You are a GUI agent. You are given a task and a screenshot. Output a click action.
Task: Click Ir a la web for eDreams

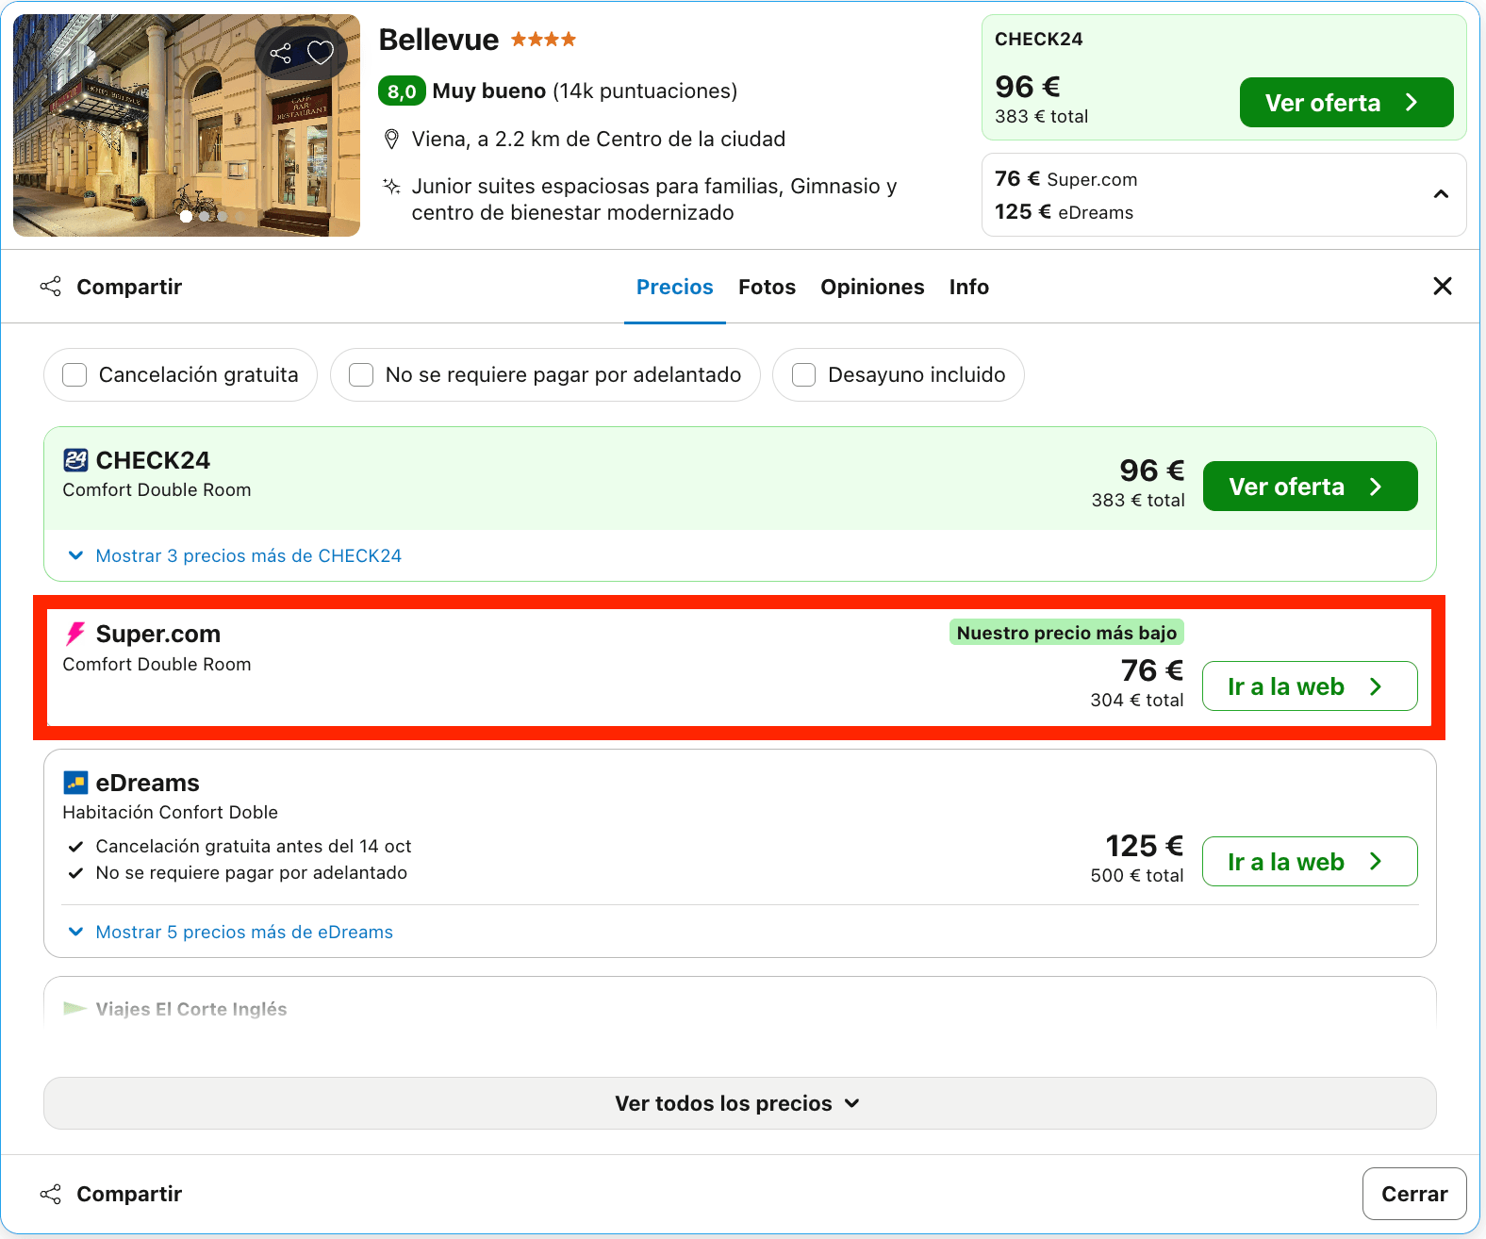(x=1311, y=862)
